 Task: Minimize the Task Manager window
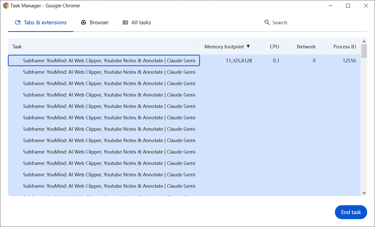[331, 6]
